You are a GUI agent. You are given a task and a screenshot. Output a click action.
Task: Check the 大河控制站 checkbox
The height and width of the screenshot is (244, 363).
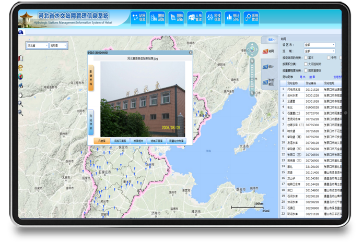pyautogui.click(x=307, y=63)
